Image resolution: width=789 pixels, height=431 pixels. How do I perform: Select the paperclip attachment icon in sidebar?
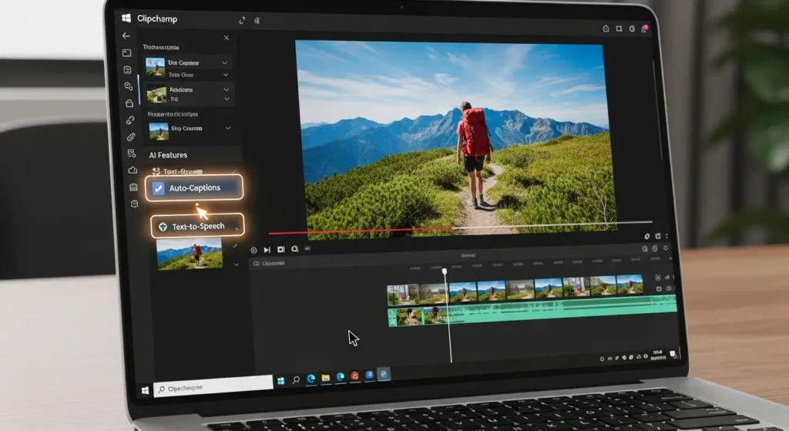(x=132, y=136)
